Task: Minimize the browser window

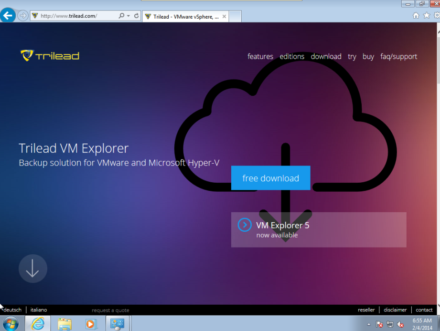Action: (408, 4)
